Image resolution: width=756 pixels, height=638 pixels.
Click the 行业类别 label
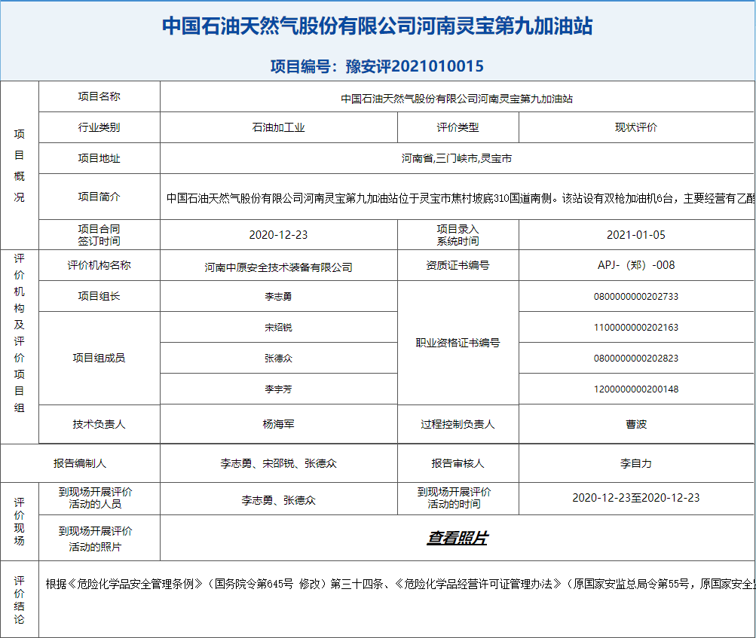tap(99, 127)
